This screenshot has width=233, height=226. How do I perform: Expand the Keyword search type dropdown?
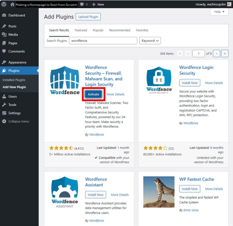click(150, 41)
